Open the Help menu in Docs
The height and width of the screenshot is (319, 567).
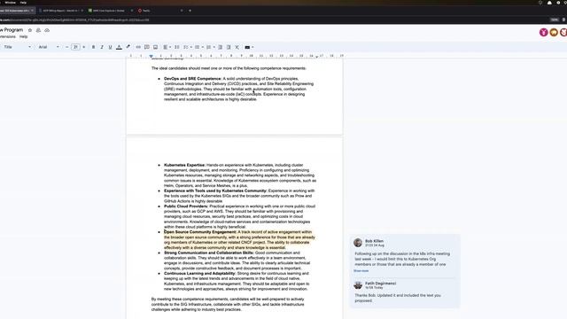click(x=24, y=36)
